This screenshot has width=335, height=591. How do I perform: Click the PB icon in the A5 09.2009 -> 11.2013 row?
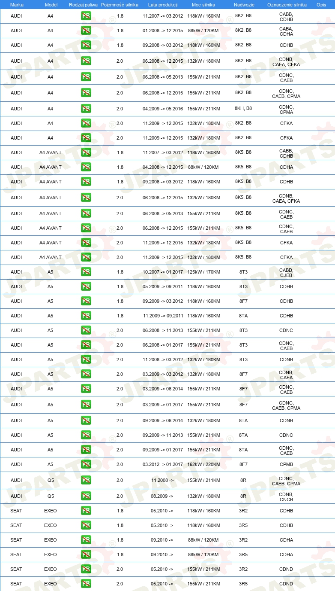click(86, 435)
